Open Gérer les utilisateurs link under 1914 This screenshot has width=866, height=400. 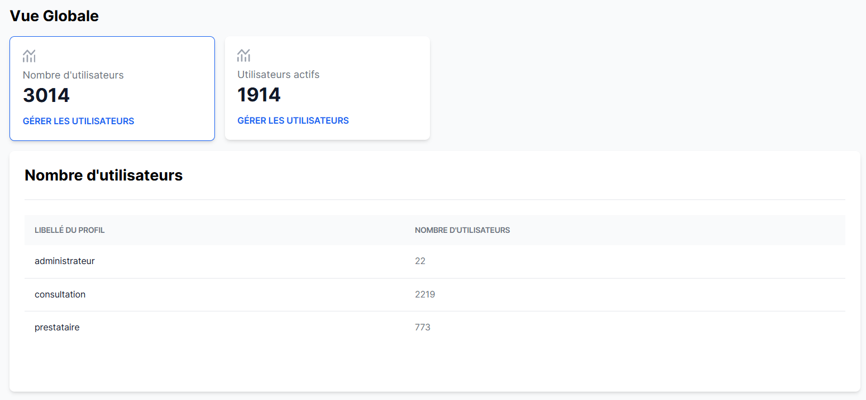tap(293, 120)
